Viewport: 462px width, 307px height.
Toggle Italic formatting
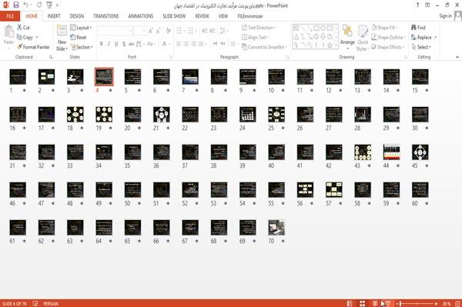[x=109, y=44]
